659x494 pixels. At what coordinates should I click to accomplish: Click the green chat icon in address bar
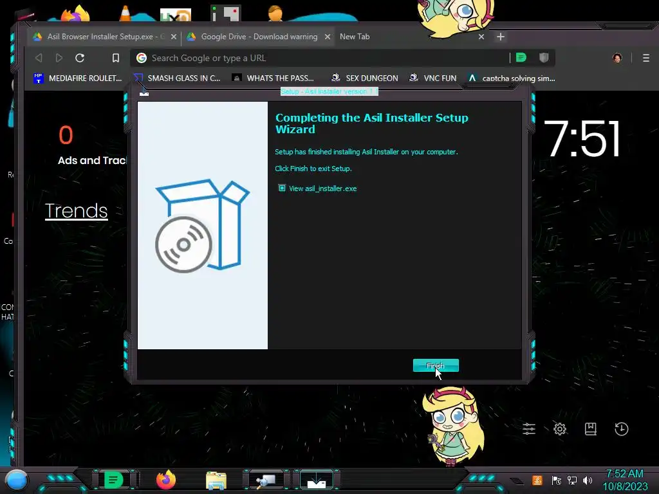(521, 57)
